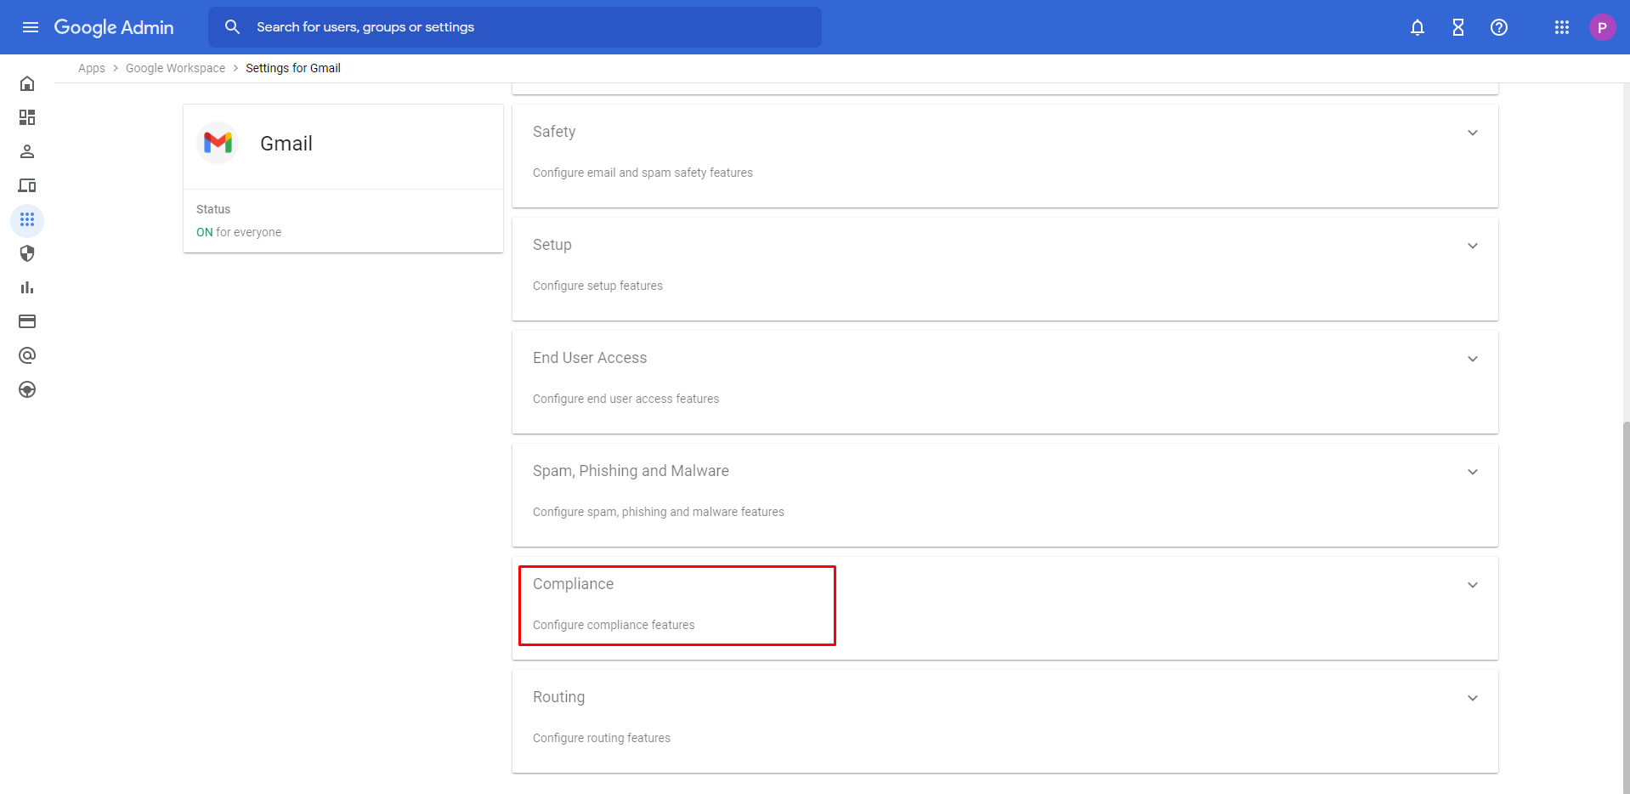Click Configure end user access features
Viewport: 1630px width, 794px height.
pos(625,399)
